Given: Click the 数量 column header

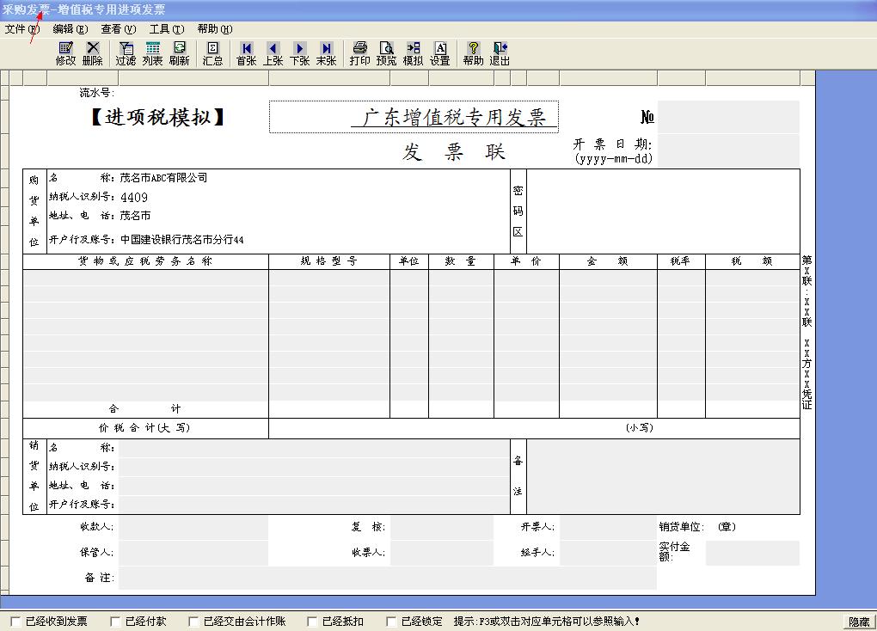Looking at the screenshot, I should [x=461, y=261].
